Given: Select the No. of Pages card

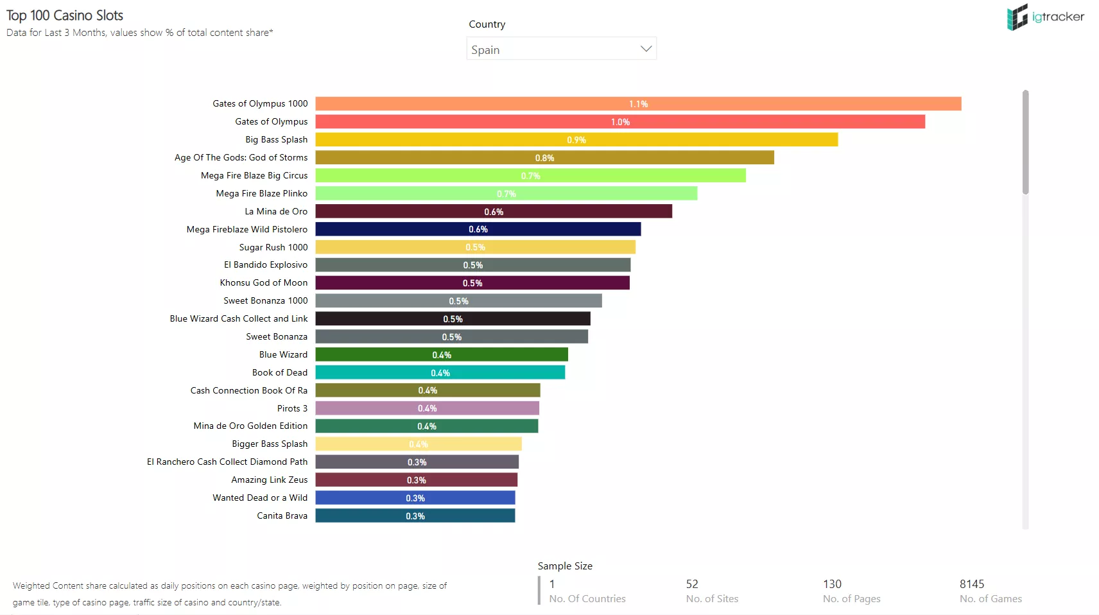Looking at the screenshot, I should tap(852, 591).
